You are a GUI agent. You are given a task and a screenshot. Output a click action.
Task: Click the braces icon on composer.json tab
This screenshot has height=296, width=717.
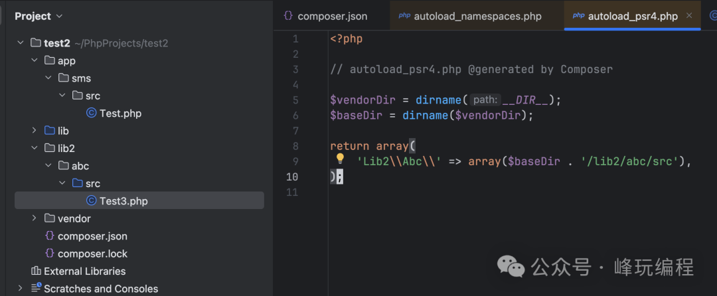tap(288, 16)
